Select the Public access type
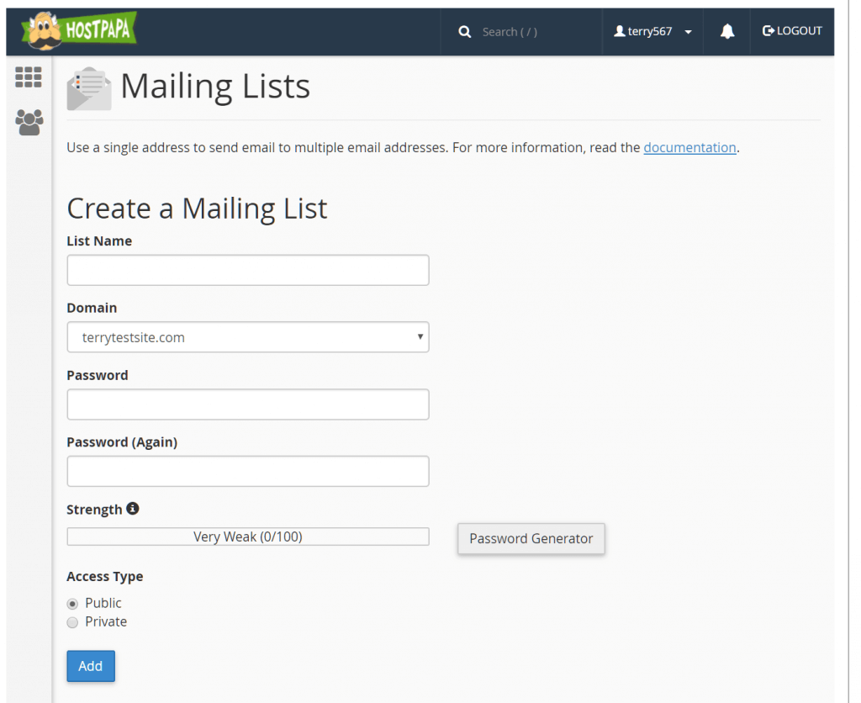The height and width of the screenshot is (703, 861). [x=73, y=604]
